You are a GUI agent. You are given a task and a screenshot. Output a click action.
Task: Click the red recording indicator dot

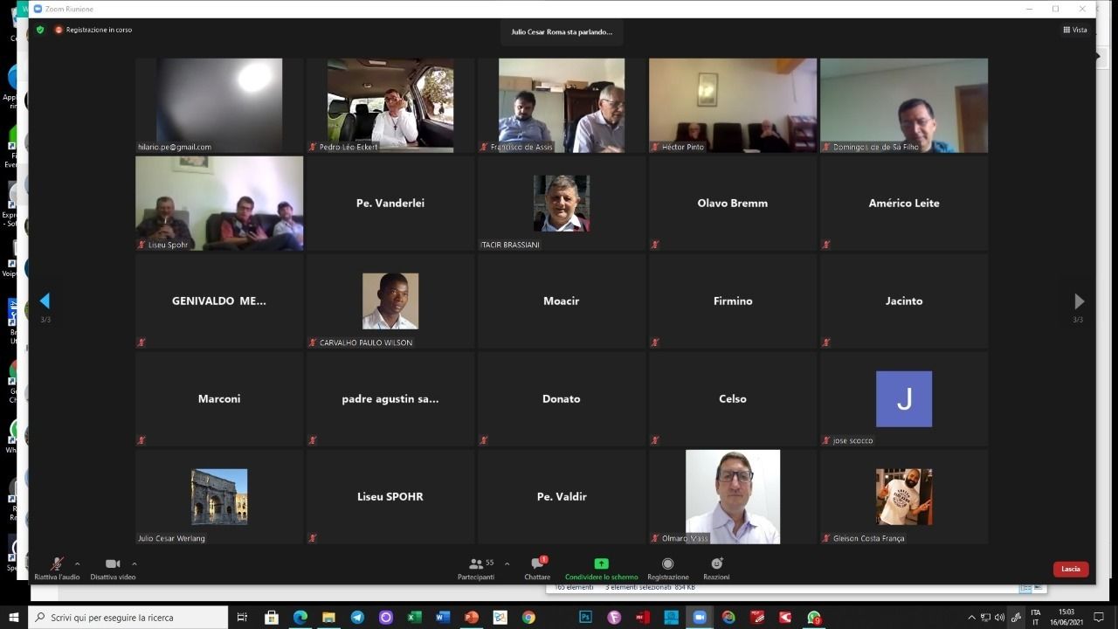tap(59, 30)
